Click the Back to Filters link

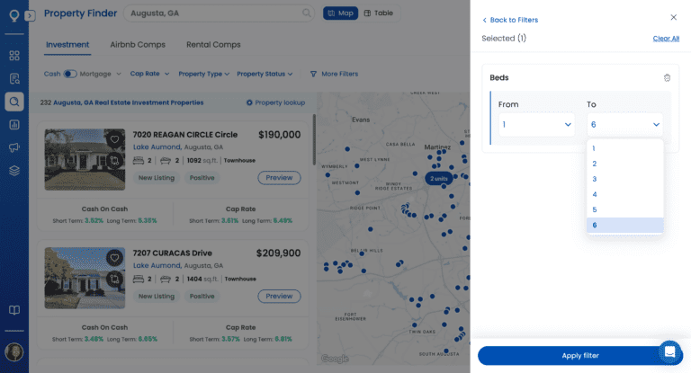[x=510, y=20]
